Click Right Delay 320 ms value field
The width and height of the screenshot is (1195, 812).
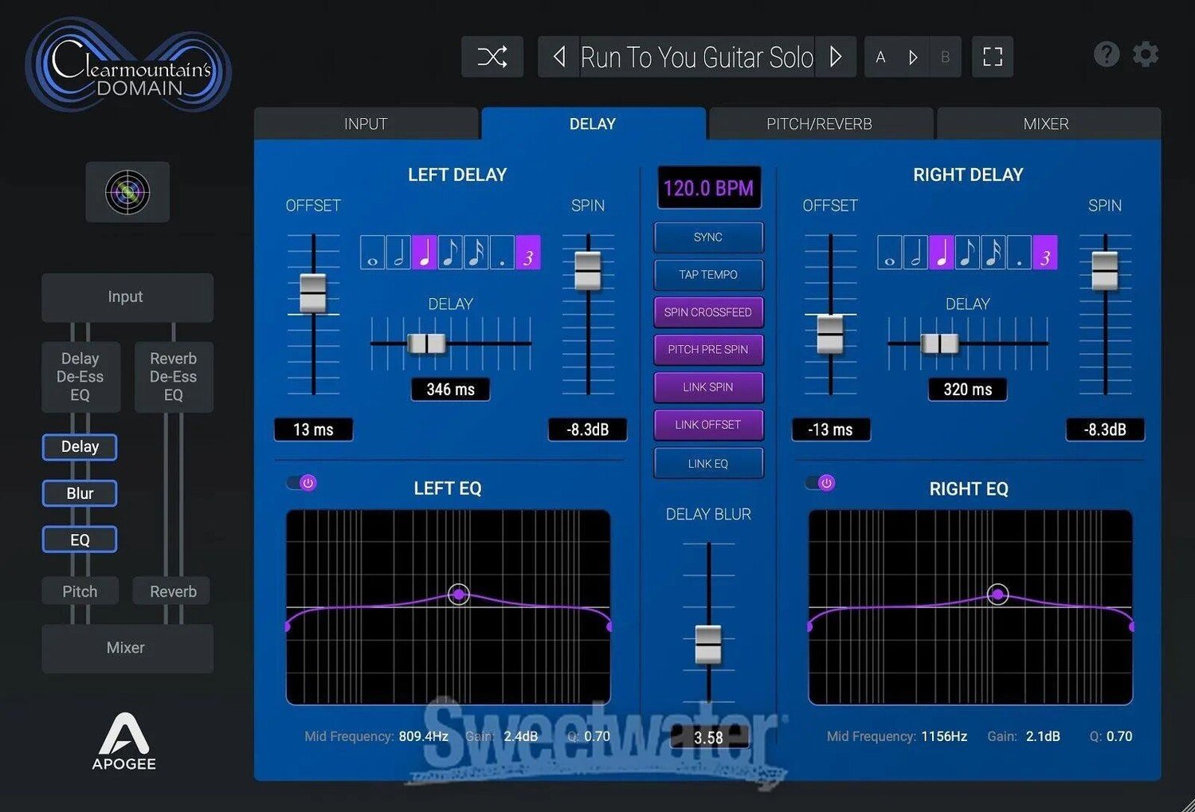tap(968, 390)
